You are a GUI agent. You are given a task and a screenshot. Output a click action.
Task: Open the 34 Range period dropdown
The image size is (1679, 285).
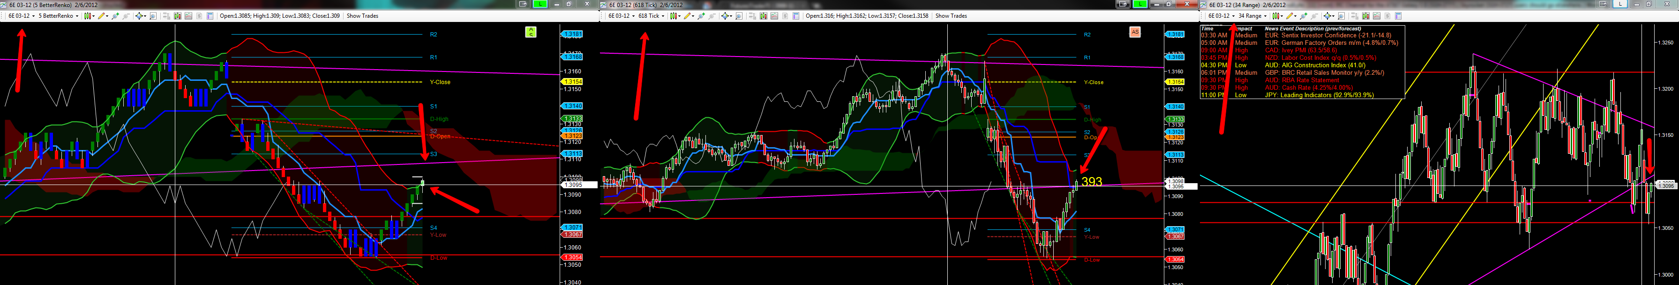click(x=1253, y=15)
